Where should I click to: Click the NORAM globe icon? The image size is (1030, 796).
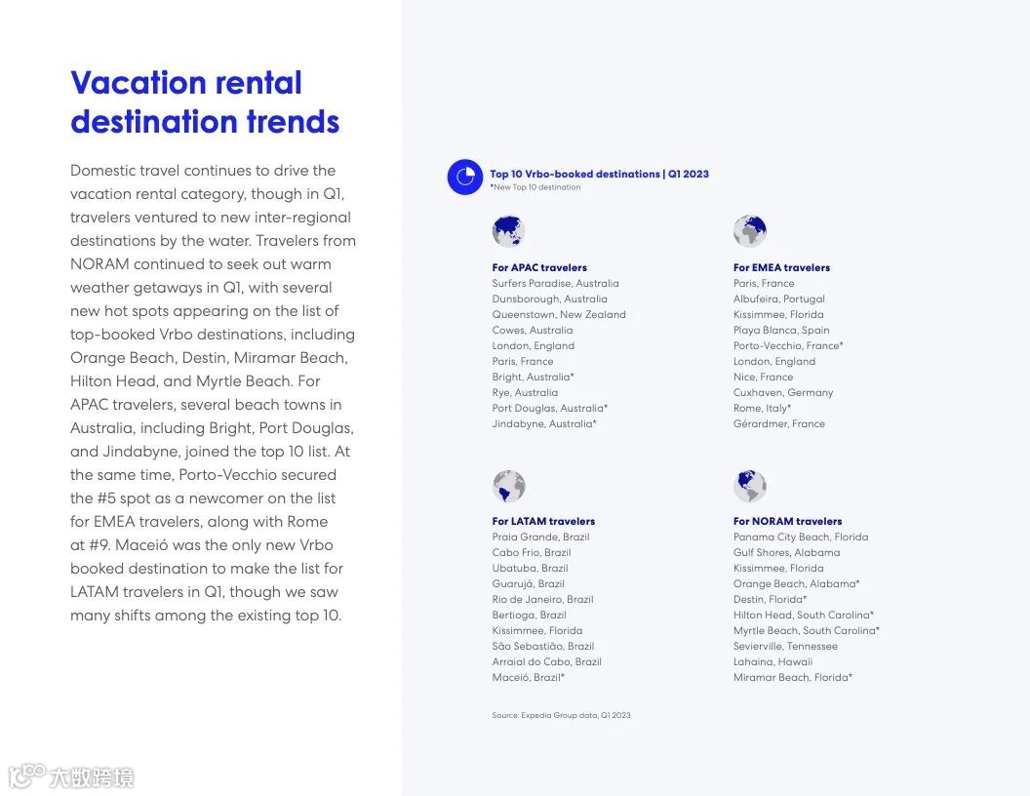tap(750, 486)
